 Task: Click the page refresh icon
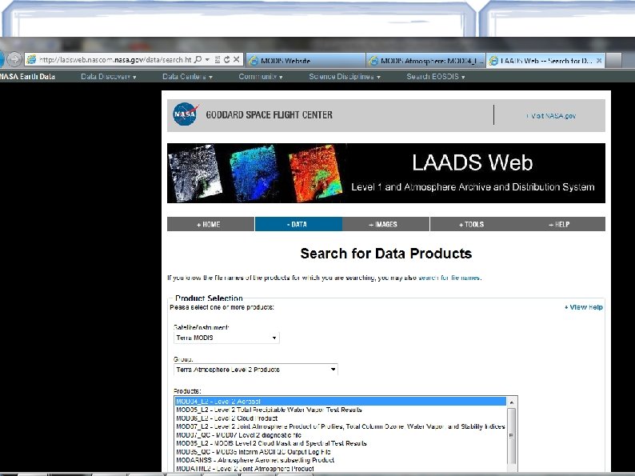(227, 59)
